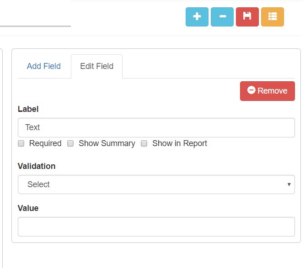The image size is (305, 268).
Task: Click the 'Show in Report' label text
Action: tap(180, 143)
